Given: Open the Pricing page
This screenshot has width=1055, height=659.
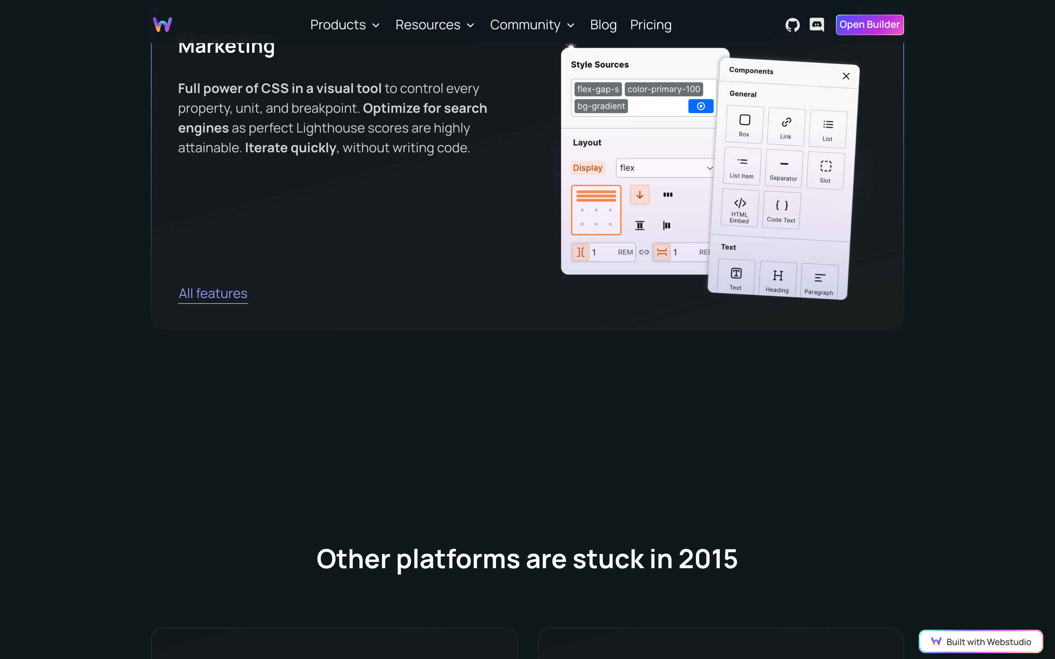Looking at the screenshot, I should [x=651, y=25].
